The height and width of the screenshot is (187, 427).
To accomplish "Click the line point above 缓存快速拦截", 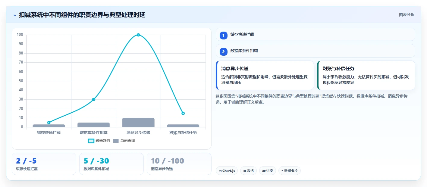I will pyautogui.click(x=49, y=123).
